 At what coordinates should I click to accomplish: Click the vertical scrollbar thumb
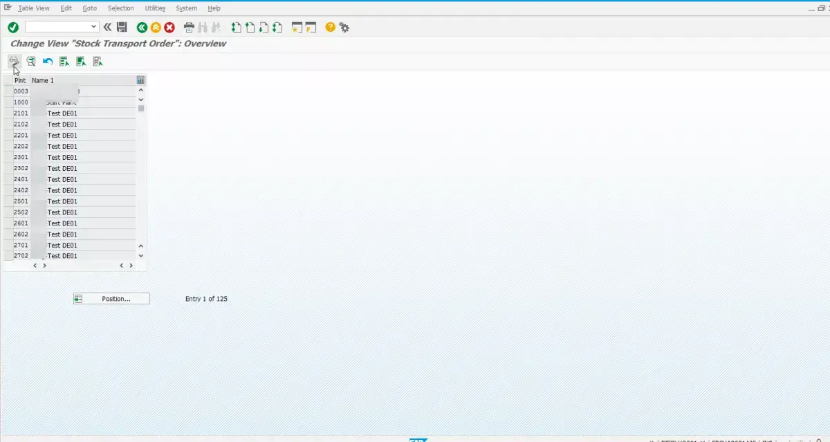tap(141, 108)
